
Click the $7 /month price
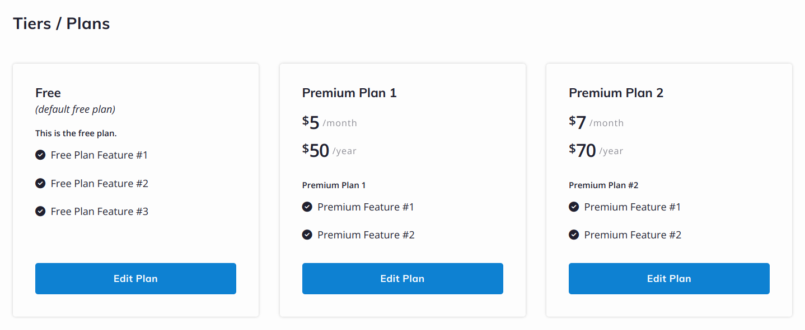point(596,122)
